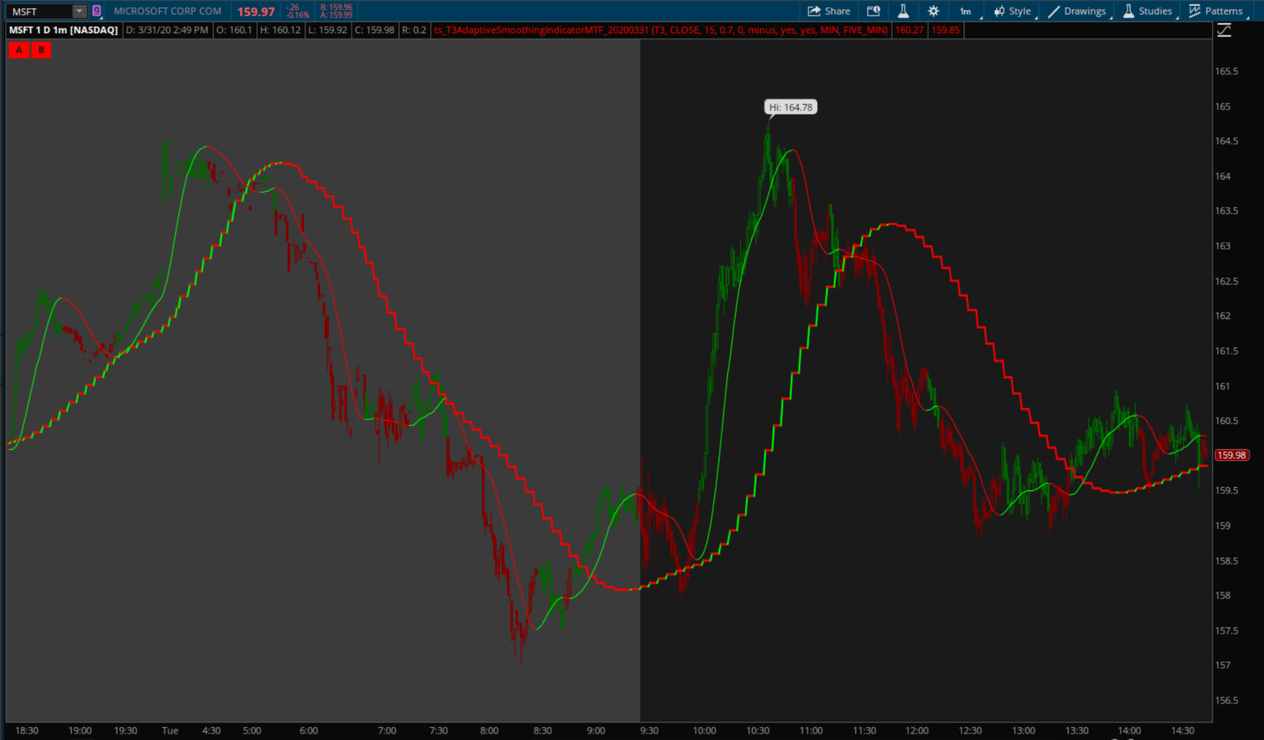The width and height of the screenshot is (1264, 740).
Task: Expand the MSFT symbol dropdown arrow
Action: (x=79, y=11)
